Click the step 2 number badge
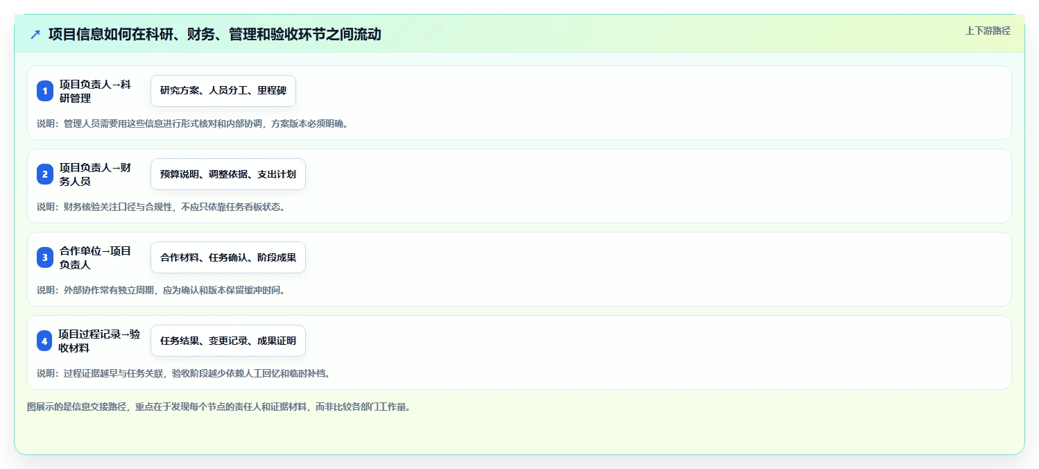The height and width of the screenshot is (469, 1039). click(45, 174)
